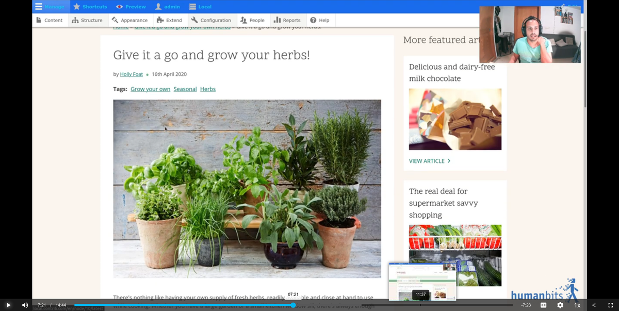Click the remaining time -7:23

526,305
